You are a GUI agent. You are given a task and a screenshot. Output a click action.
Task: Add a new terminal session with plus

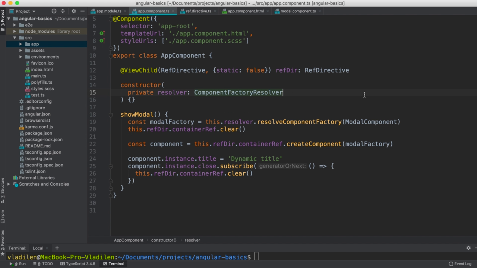coord(57,248)
